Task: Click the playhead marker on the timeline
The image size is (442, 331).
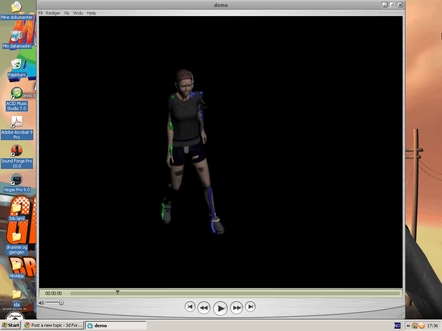Action: pyautogui.click(x=117, y=292)
